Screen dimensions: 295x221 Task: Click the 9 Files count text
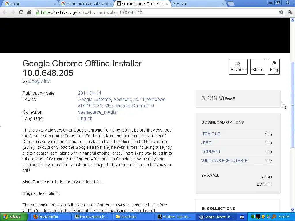(266, 177)
